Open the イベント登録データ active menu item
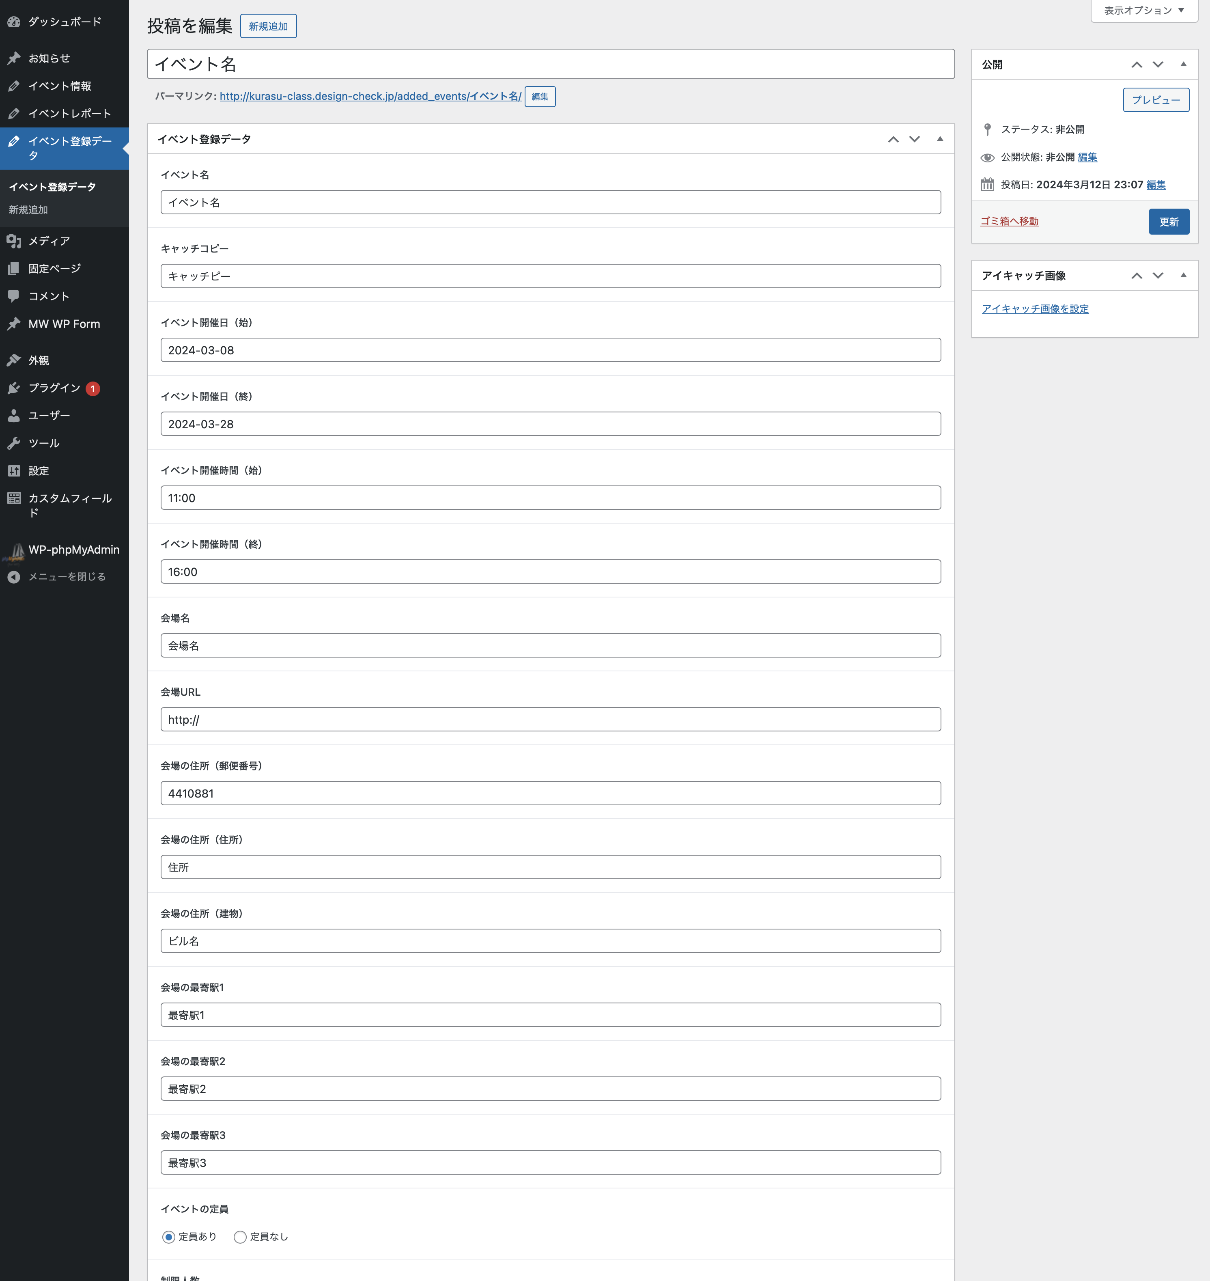 65,149
